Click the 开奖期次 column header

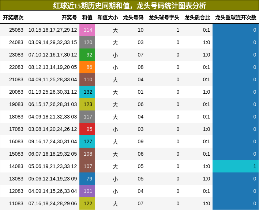(13, 17)
